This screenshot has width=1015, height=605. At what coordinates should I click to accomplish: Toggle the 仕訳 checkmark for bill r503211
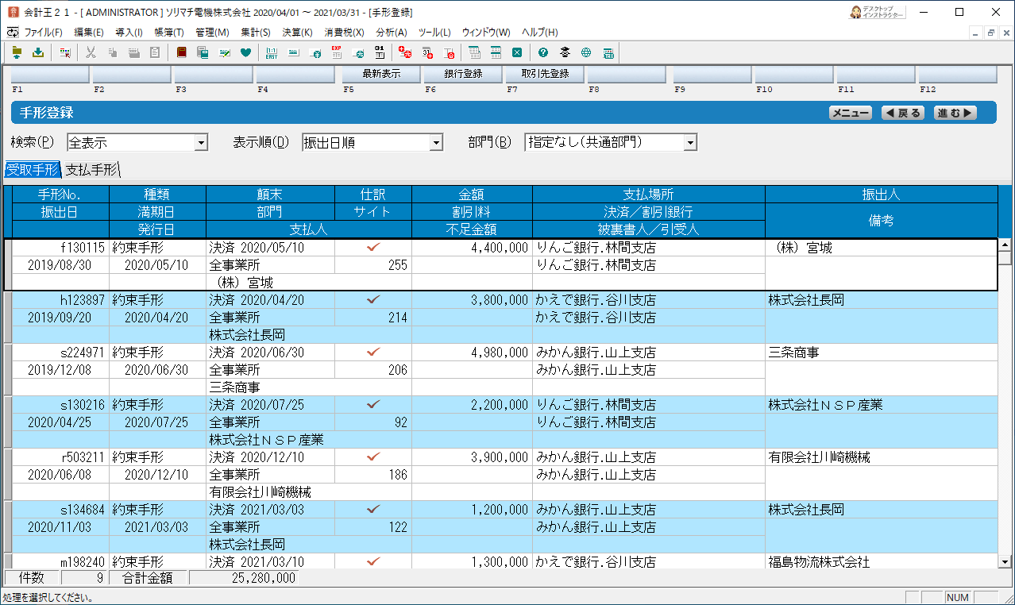(x=372, y=457)
